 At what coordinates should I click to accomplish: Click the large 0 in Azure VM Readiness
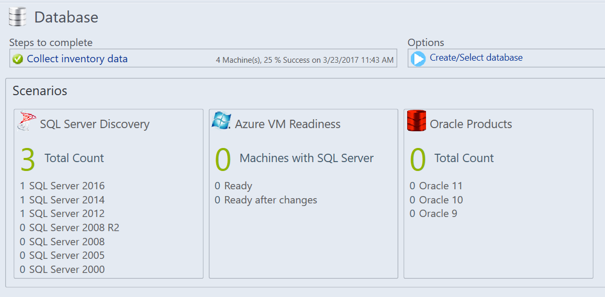223,159
